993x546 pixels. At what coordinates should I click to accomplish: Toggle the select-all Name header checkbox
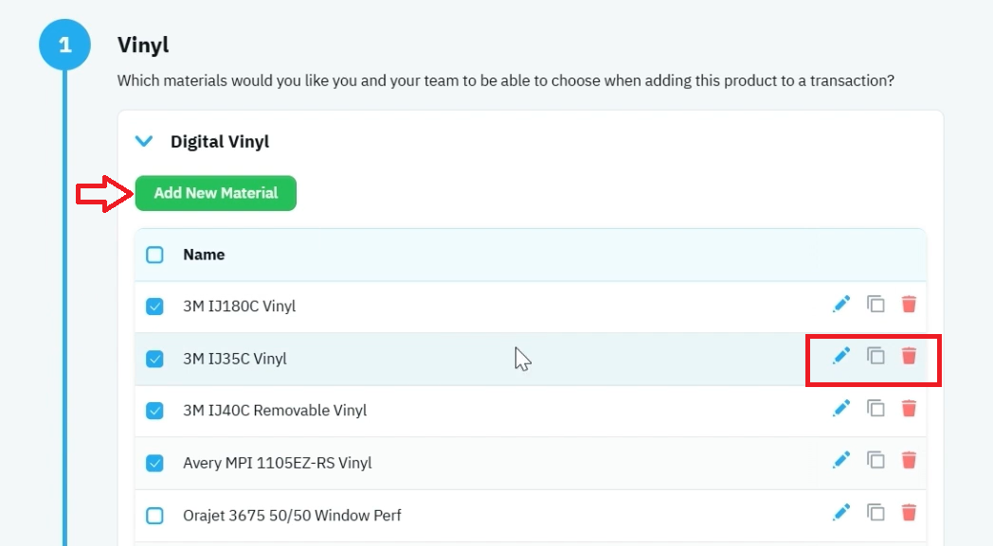click(154, 255)
